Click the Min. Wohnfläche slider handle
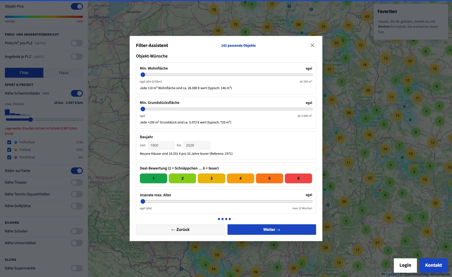452x277 pixels. point(143,75)
